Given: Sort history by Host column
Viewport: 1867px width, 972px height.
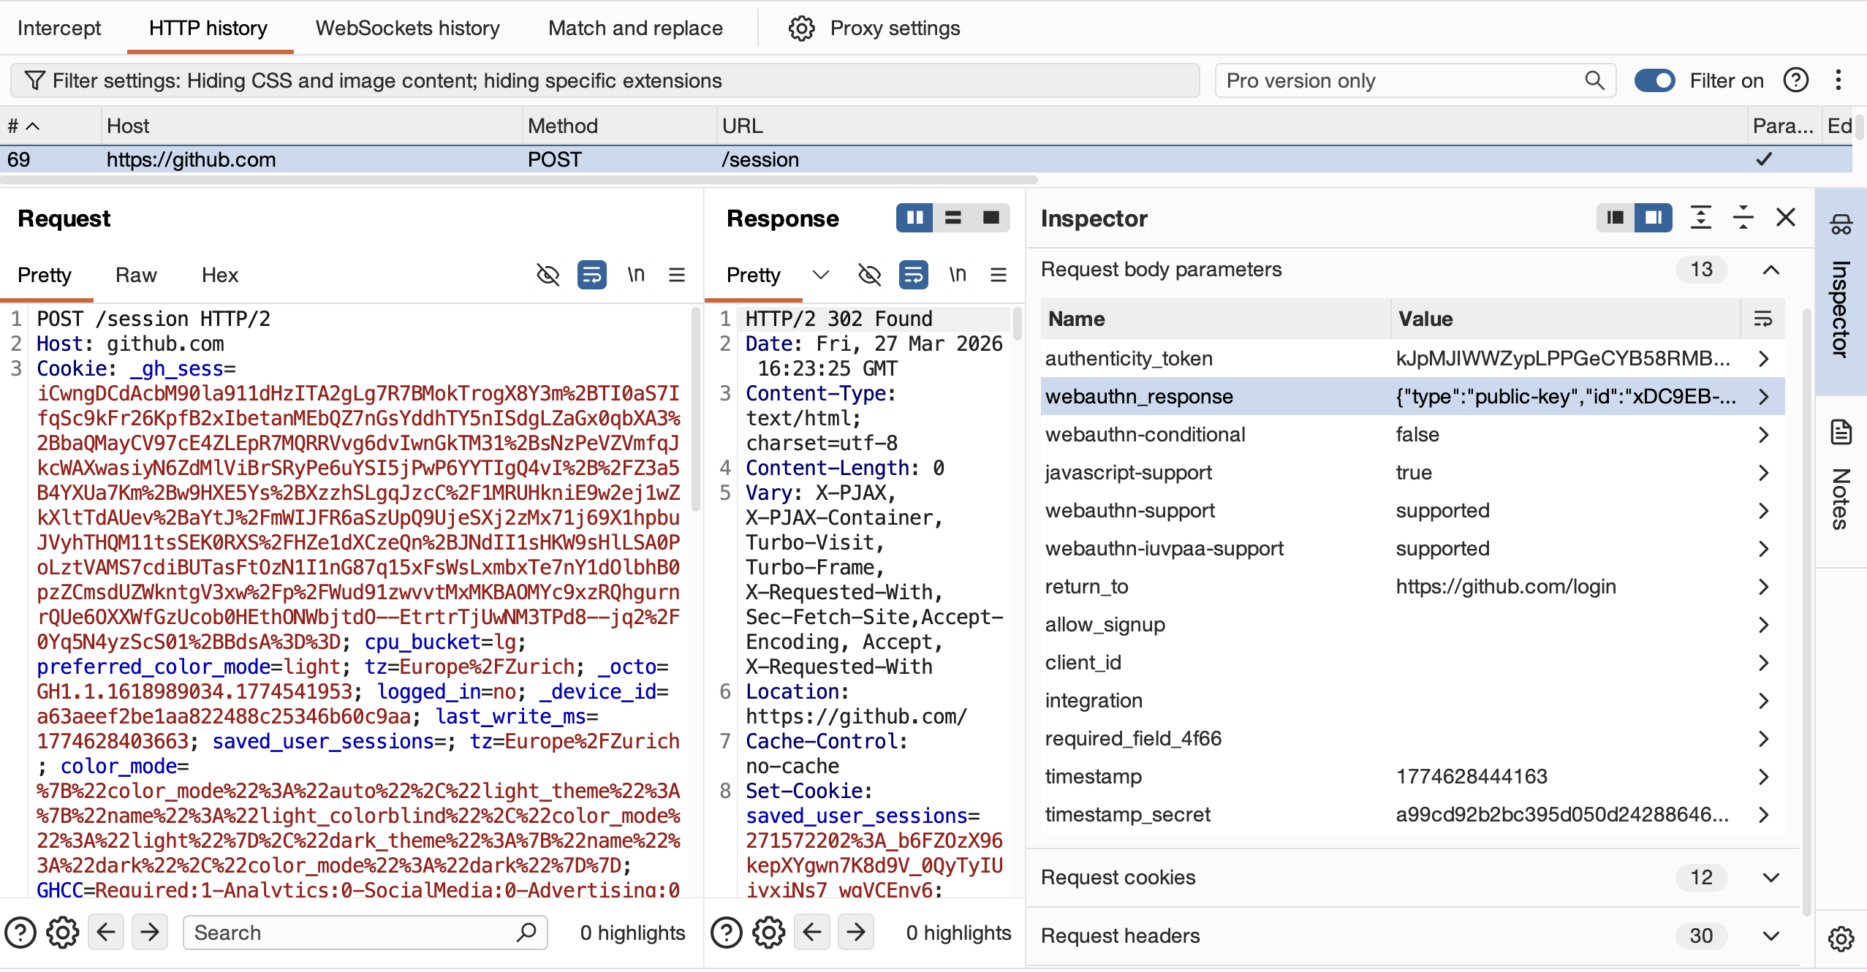Looking at the screenshot, I should pyautogui.click(x=311, y=126).
